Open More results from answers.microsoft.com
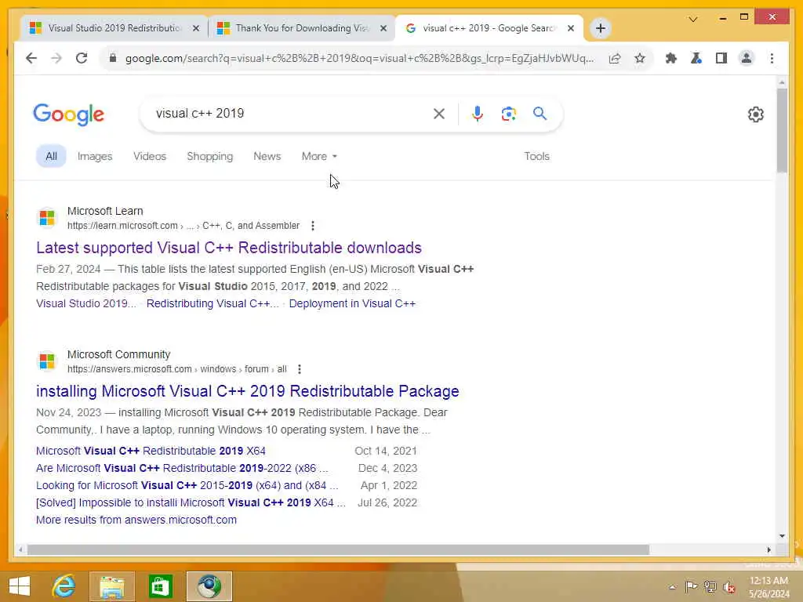Viewport: 803px width, 602px height. (x=136, y=520)
